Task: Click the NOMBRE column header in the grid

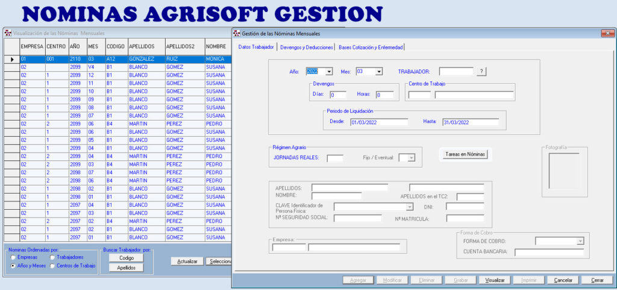Action: point(218,46)
